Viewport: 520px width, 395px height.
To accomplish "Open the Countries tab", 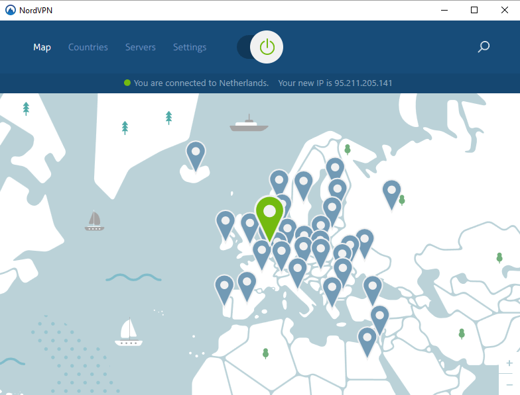I will click(88, 48).
